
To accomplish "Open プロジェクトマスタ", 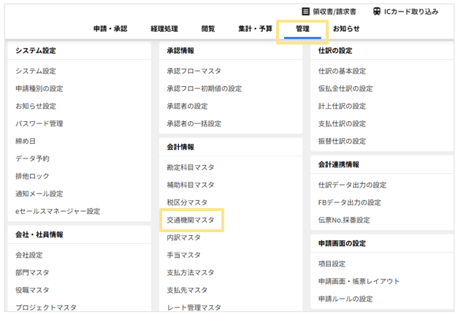I will (46, 307).
